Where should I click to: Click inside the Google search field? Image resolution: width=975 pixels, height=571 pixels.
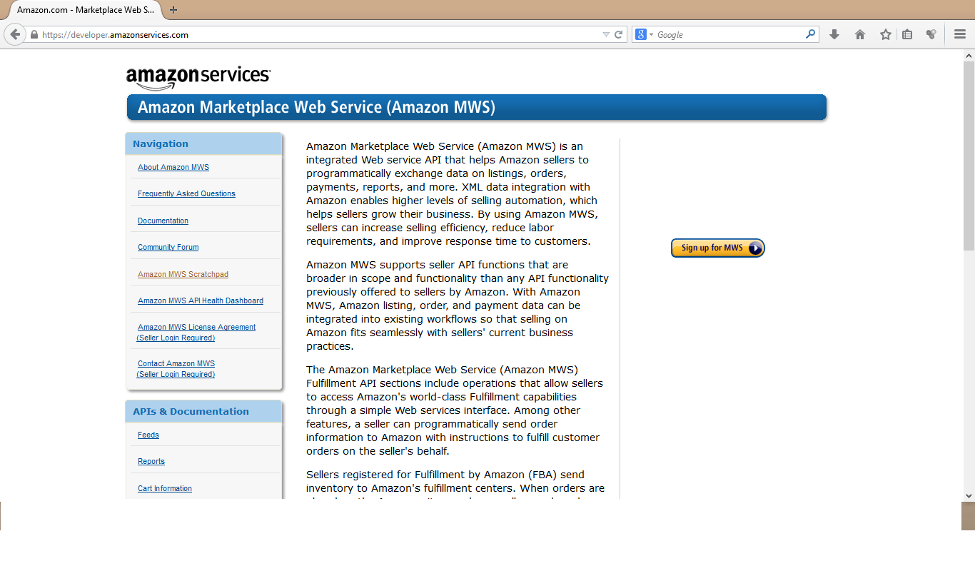[721, 34]
